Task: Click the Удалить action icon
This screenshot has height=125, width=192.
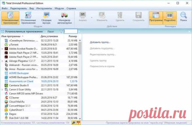Action: coord(120,15)
